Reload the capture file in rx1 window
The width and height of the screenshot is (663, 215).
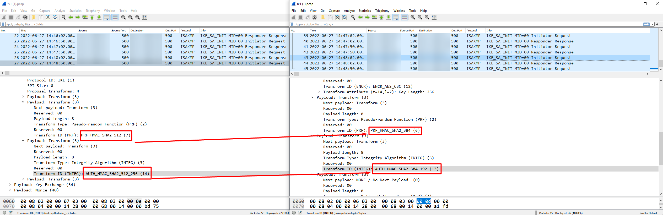pos(344,17)
